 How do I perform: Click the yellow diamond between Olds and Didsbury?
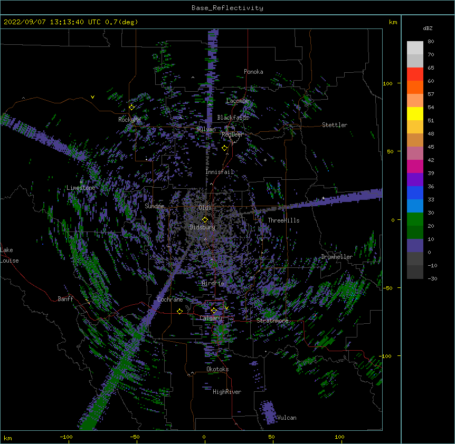coord(205,220)
